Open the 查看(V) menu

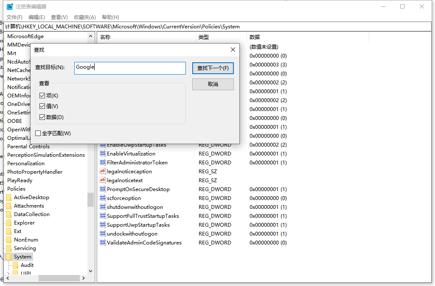click(x=59, y=17)
